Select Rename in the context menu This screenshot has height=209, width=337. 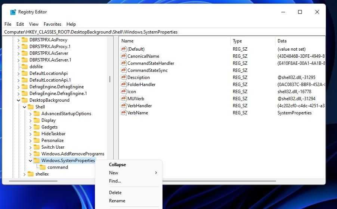[x=117, y=201]
